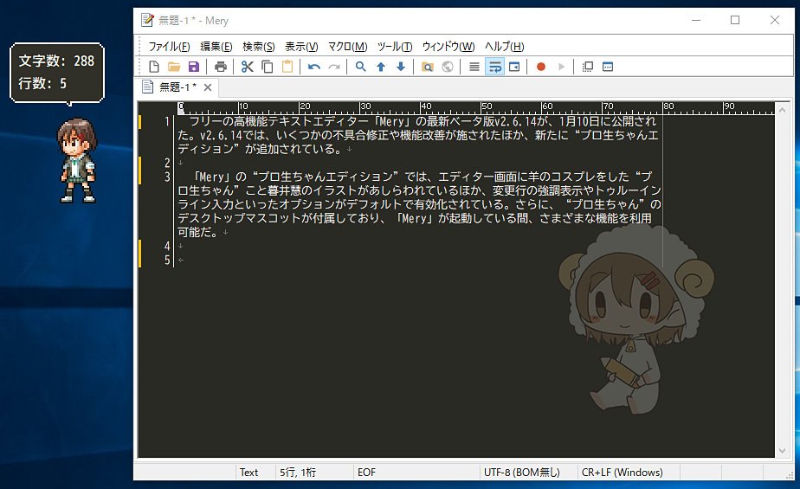Undo the last edit
This screenshot has width=800, height=489.
tap(313, 67)
